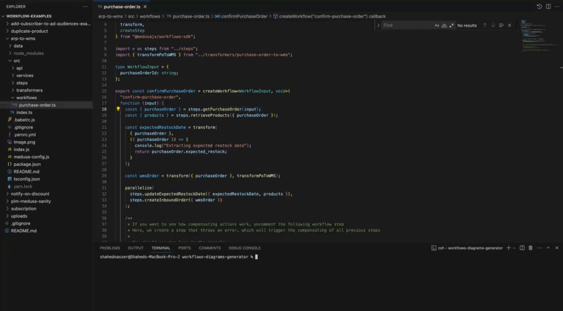
Task: Click the timeline history icon in editor toolbar
Action: pyautogui.click(x=539, y=7)
